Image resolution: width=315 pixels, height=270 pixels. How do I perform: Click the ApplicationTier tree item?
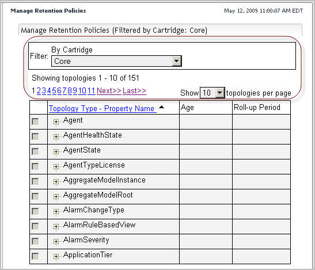click(88, 254)
